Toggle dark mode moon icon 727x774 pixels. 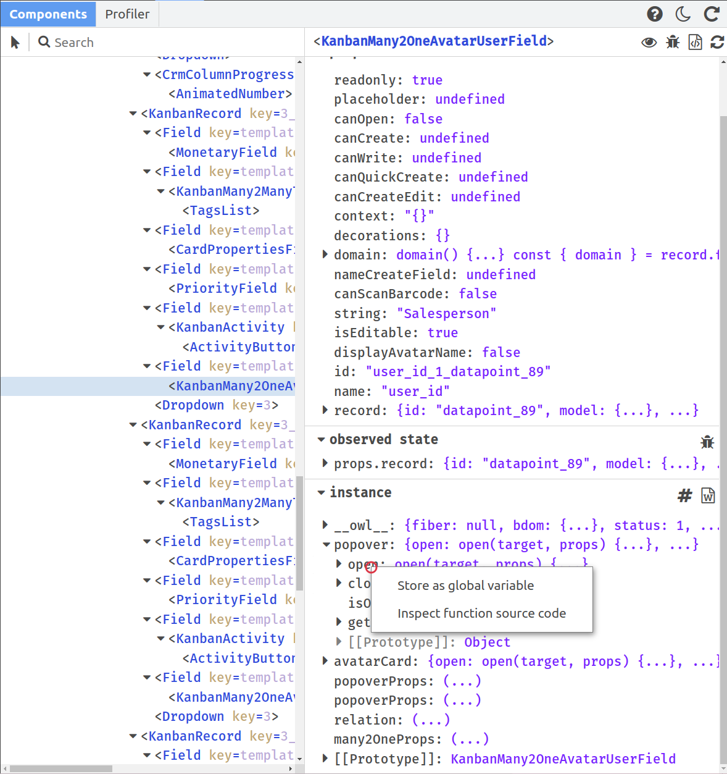tap(683, 14)
